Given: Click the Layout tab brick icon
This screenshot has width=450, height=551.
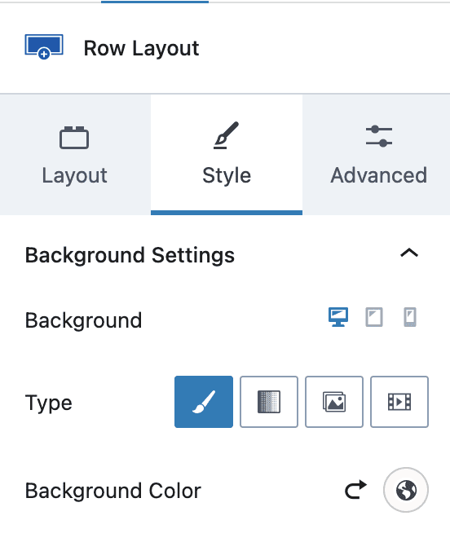Looking at the screenshot, I should pyautogui.click(x=74, y=138).
